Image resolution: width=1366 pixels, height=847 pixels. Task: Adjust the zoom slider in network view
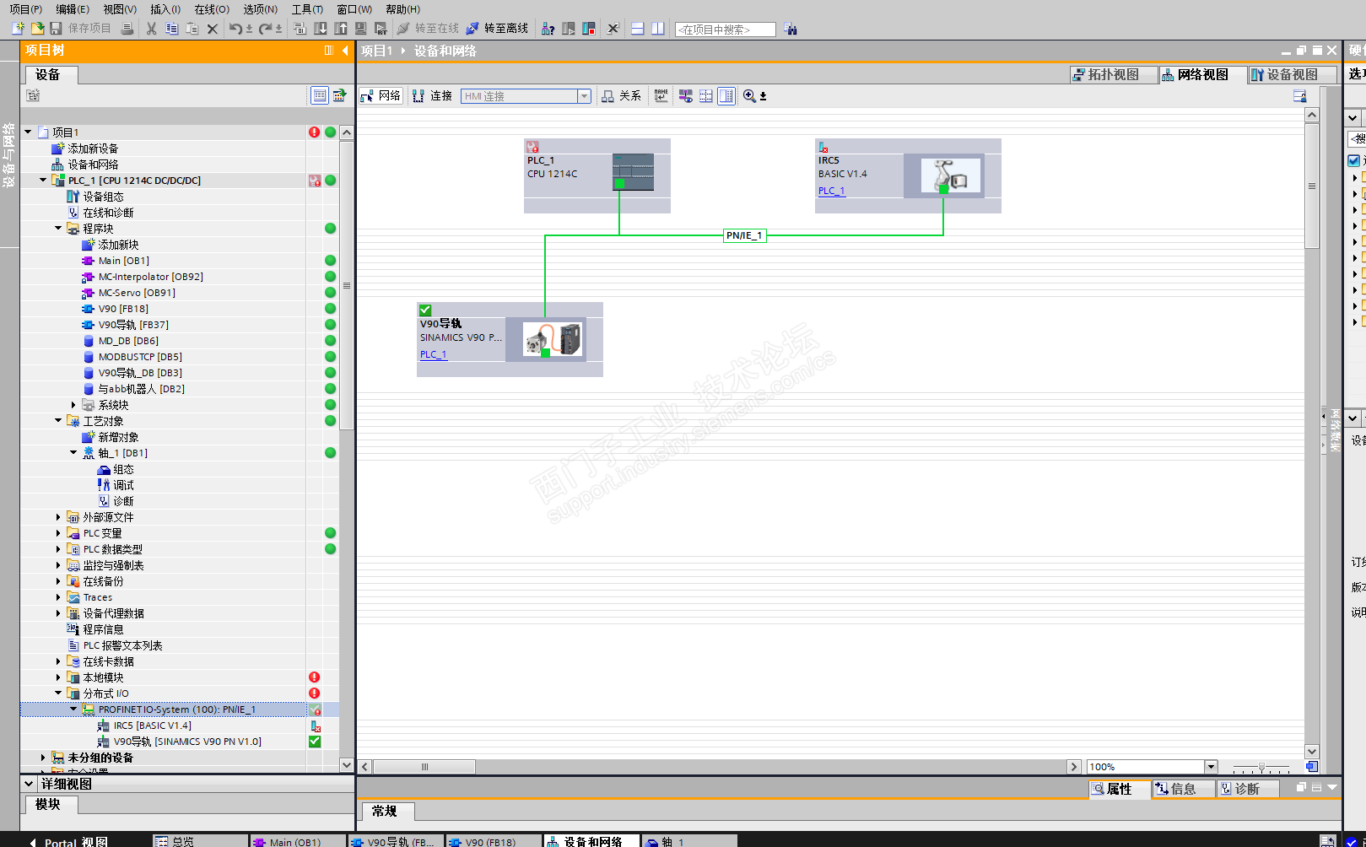[x=1261, y=767]
